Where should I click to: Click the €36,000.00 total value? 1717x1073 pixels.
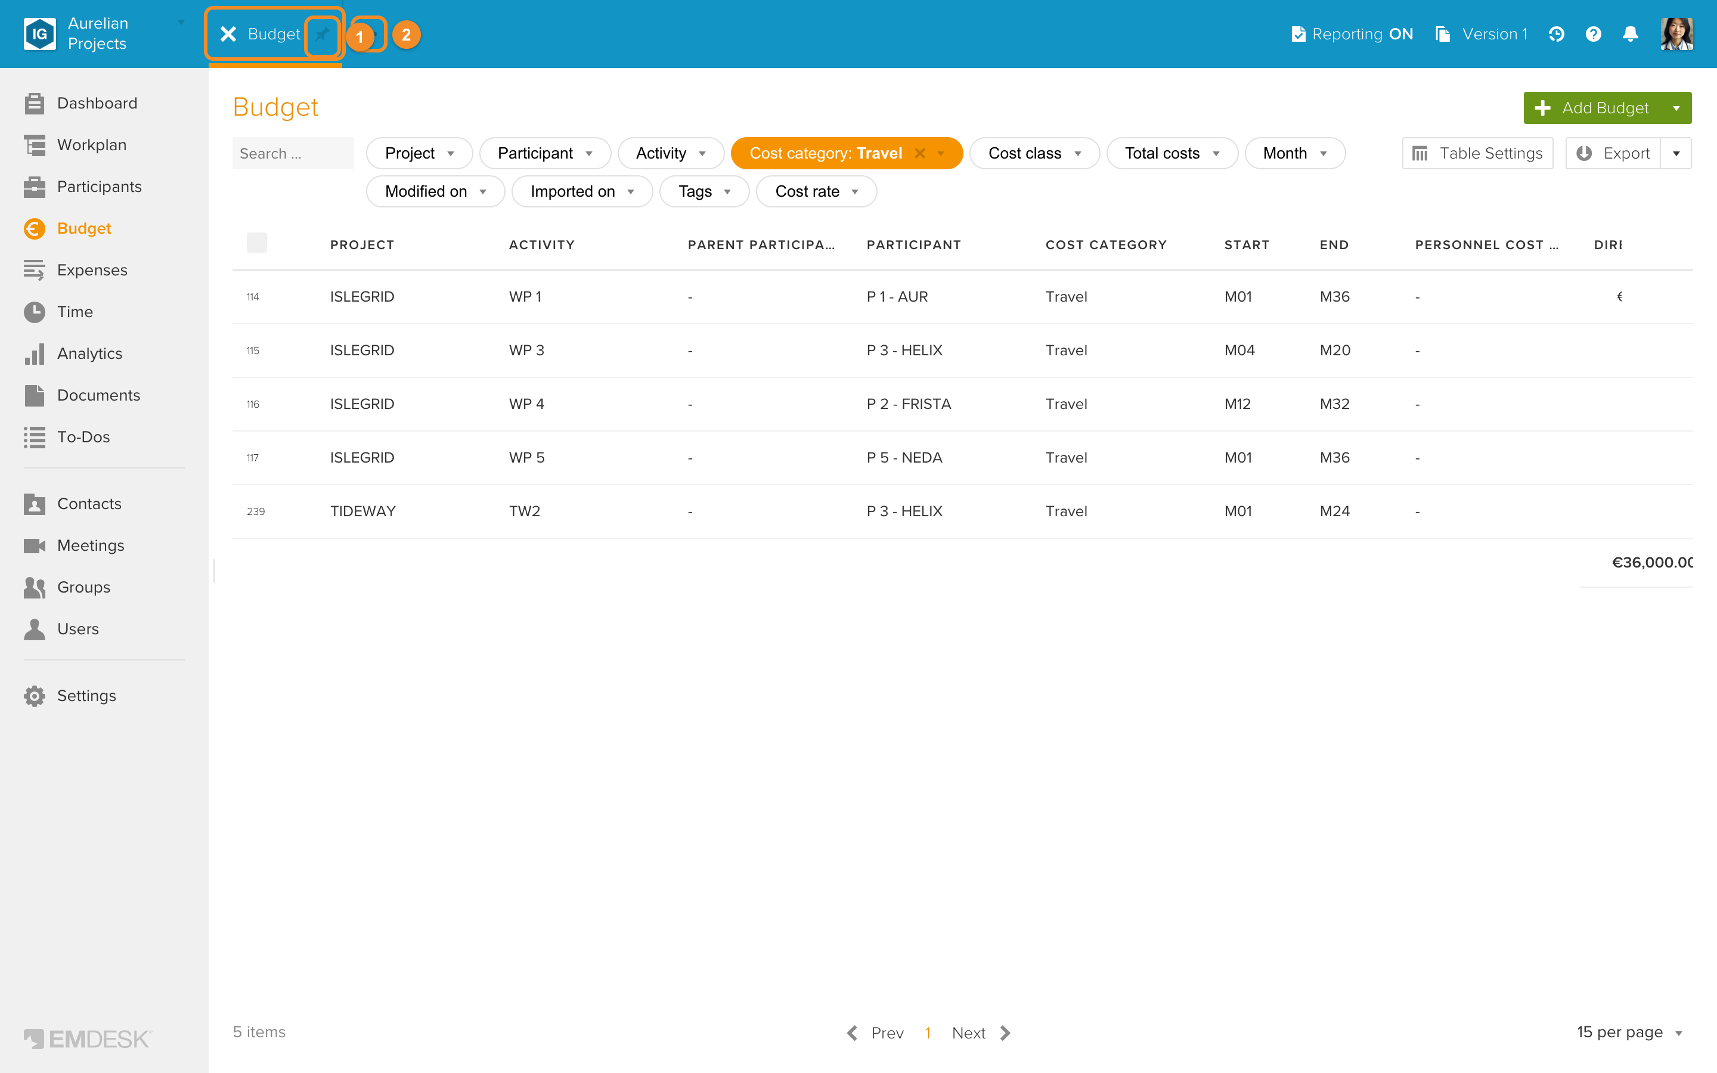(x=1653, y=563)
